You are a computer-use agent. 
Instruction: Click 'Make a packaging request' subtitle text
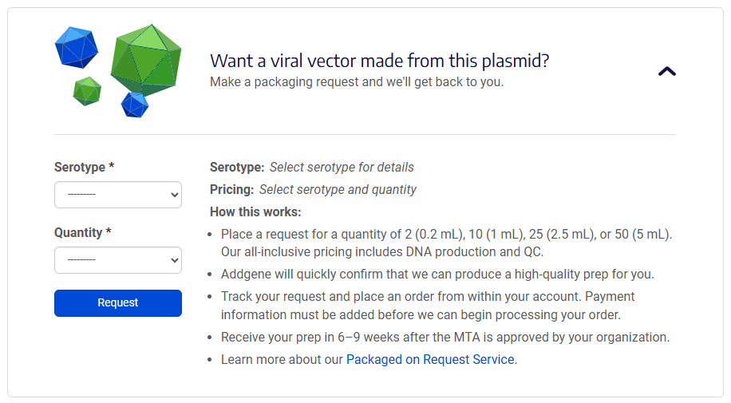click(356, 81)
